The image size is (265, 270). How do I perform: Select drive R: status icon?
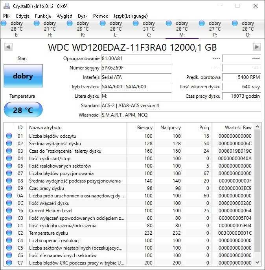(x=70, y=23)
